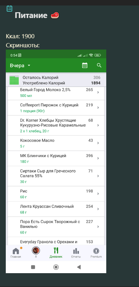
Task: Open the Premium keyhole icon
Action: [96, 251]
